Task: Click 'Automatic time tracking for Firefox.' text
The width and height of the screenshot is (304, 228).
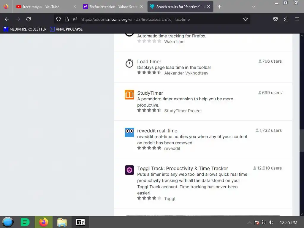Action: point(172,36)
